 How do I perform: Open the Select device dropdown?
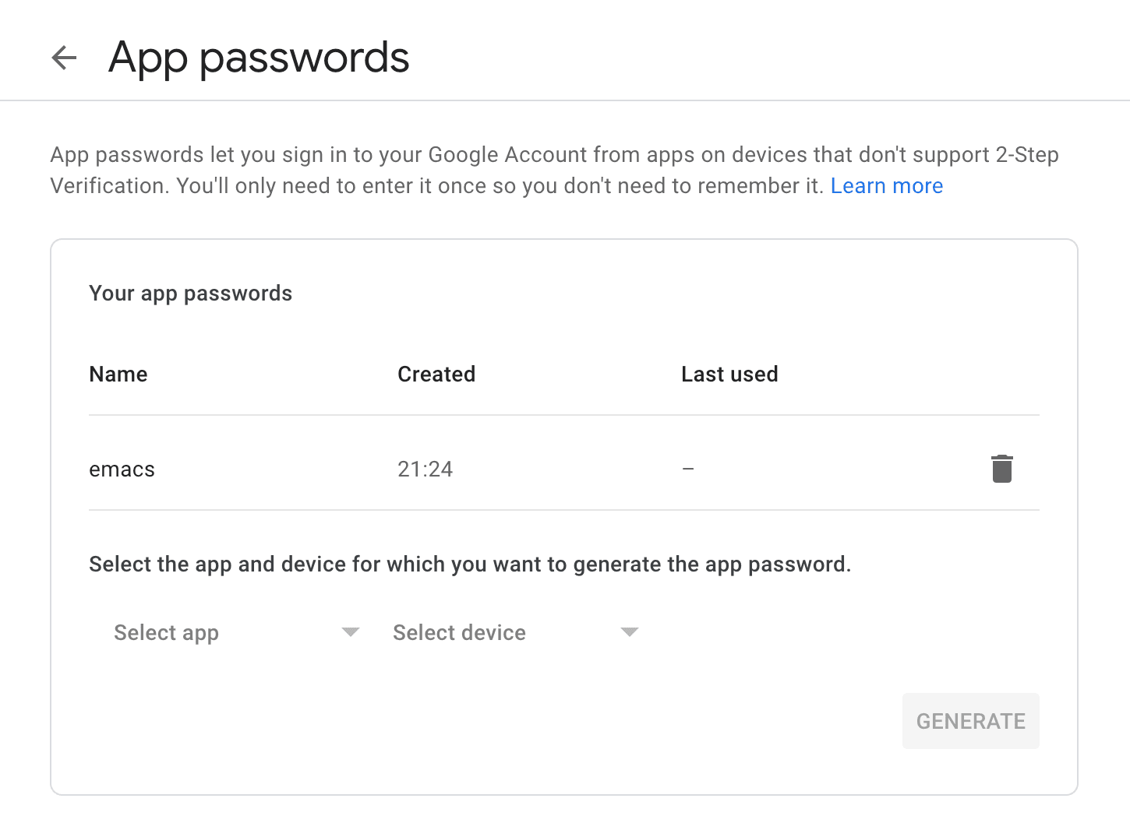tap(514, 632)
